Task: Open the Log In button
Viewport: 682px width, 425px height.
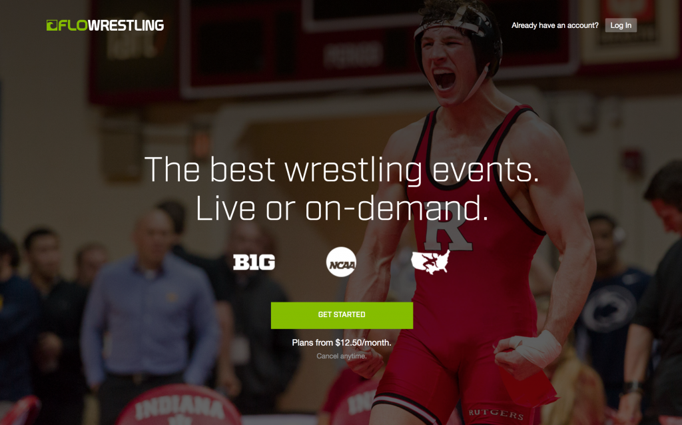Action: pos(621,25)
